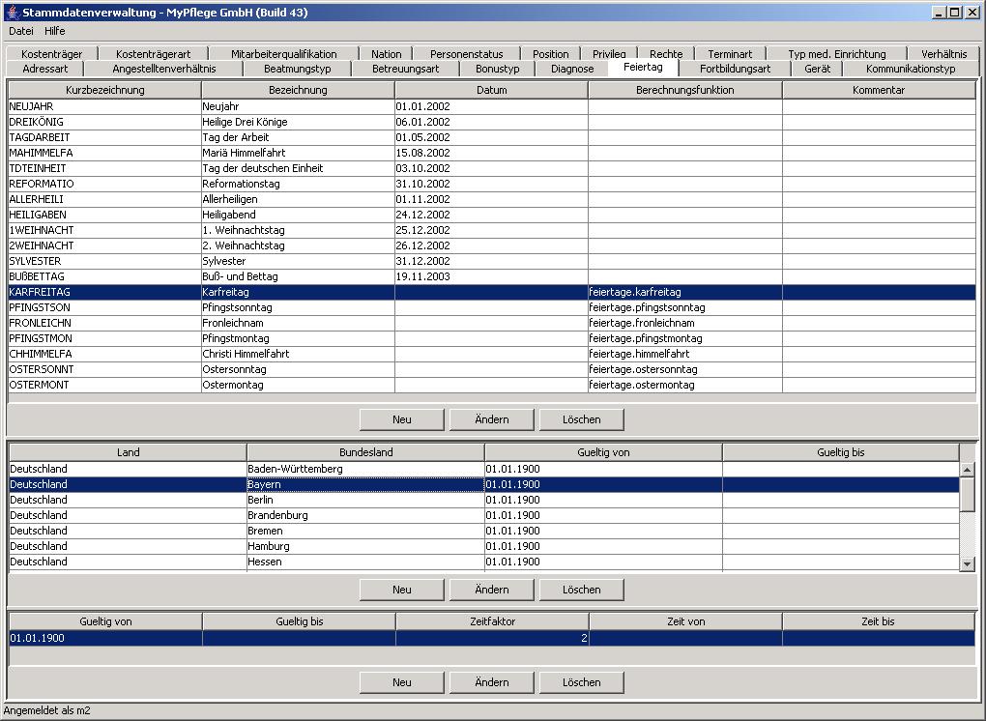This screenshot has height=721, width=986.
Task: Select the Fronleichnam row
Action: (492, 323)
